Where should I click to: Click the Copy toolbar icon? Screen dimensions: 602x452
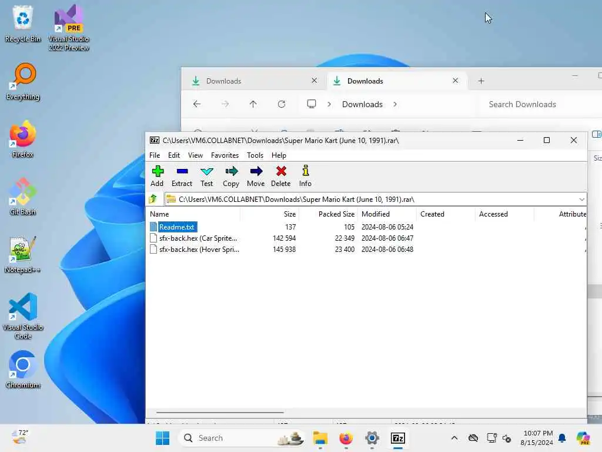(x=231, y=176)
